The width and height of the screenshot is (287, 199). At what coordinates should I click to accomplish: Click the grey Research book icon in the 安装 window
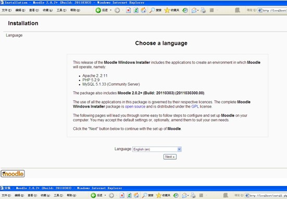[226, 195]
